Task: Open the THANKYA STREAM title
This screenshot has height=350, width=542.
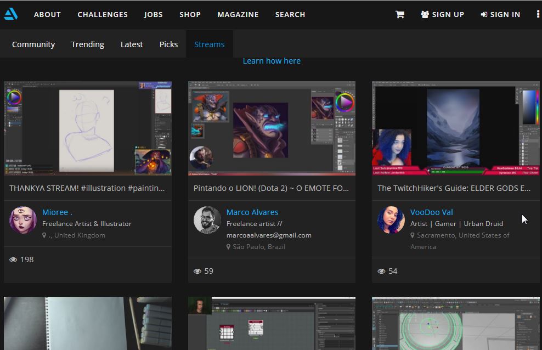Action: point(87,188)
